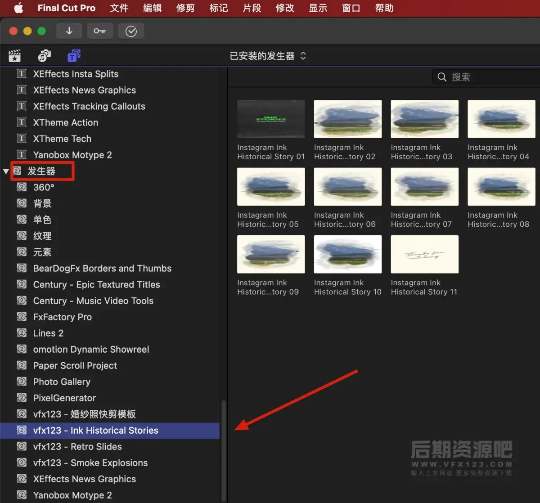Screen dimensions: 540x503
Task: Open the Apple menu
Action: tap(18, 8)
